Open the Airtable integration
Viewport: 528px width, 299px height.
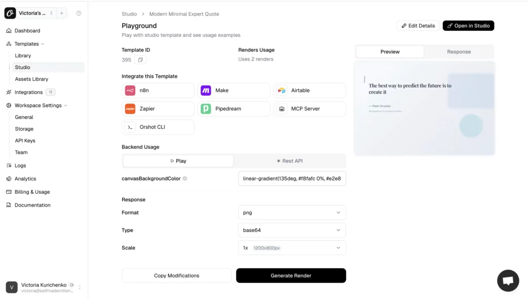[309, 90]
